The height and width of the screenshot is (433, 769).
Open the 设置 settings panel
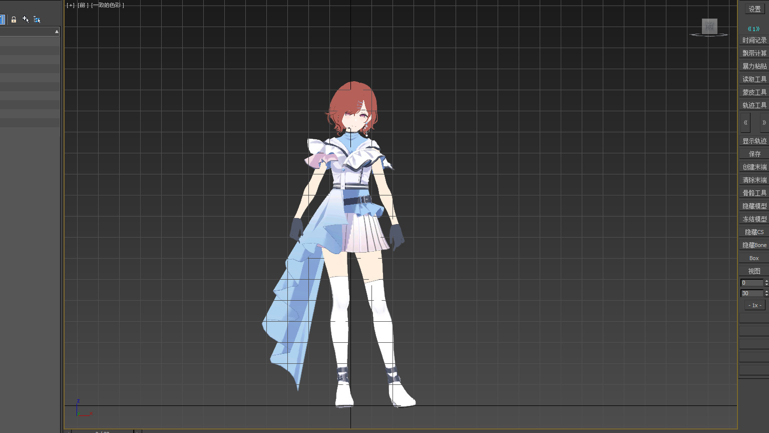(x=754, y=9)
